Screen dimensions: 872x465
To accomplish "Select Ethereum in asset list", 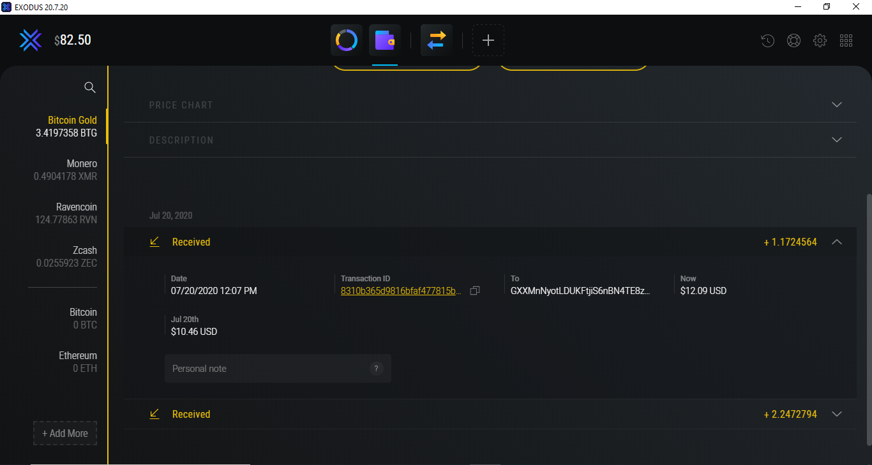I will [x=78, y=355].
